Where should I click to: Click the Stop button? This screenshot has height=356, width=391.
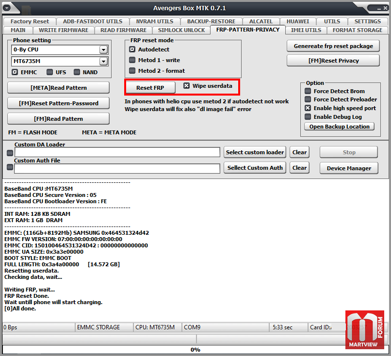[349, 152]
